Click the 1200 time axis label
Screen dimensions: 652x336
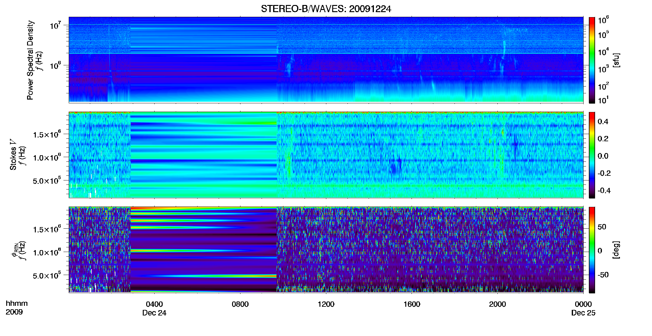click(326, 304)
